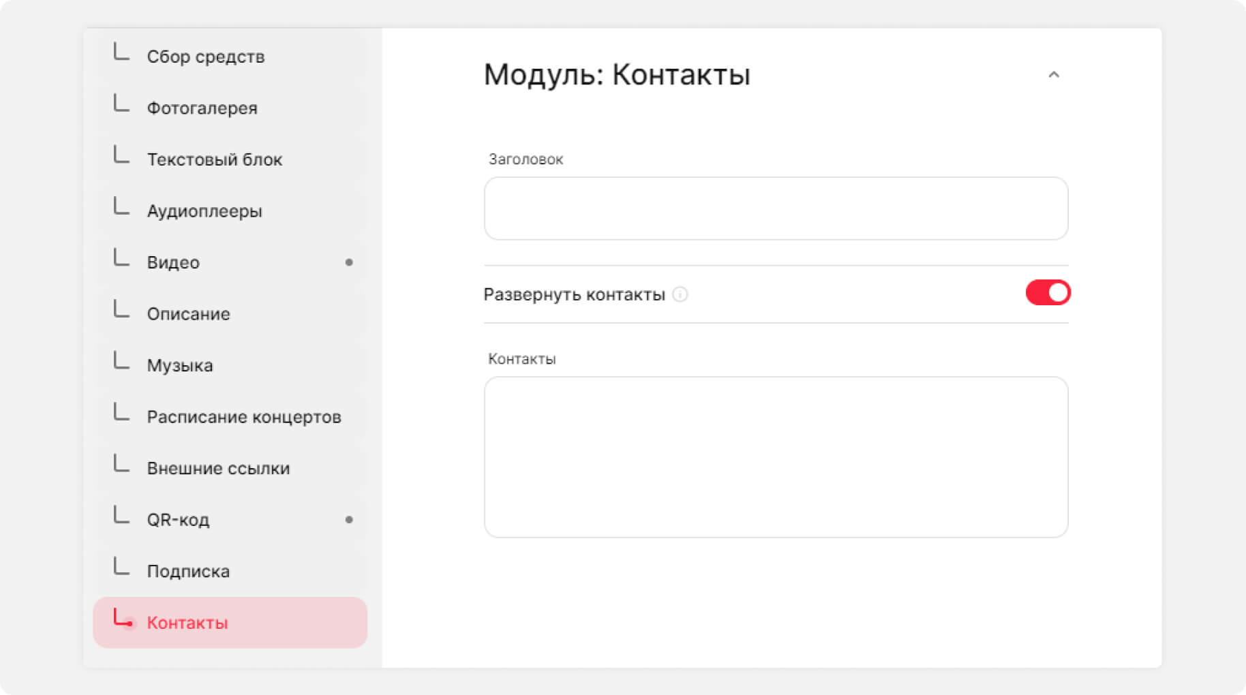Focus the "Контакты" text area
The height and width of the screenshot is (695, 1246).
(x=775, y=457)
